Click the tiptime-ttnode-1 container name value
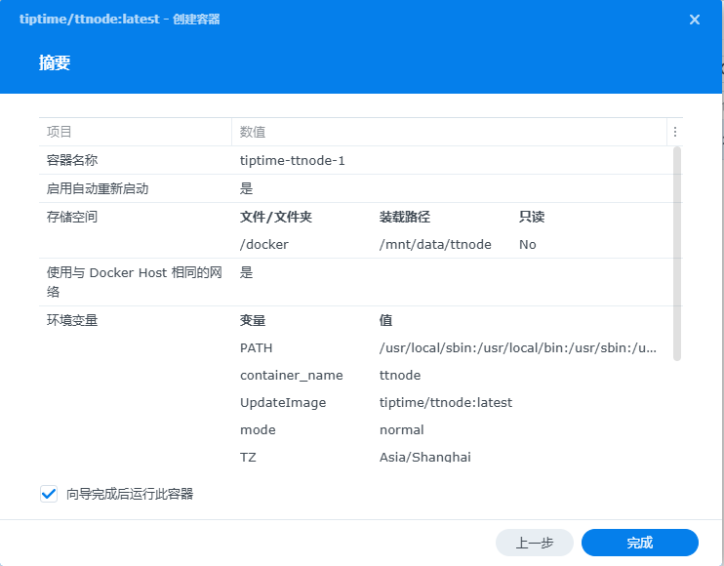 tap(293, 160)
